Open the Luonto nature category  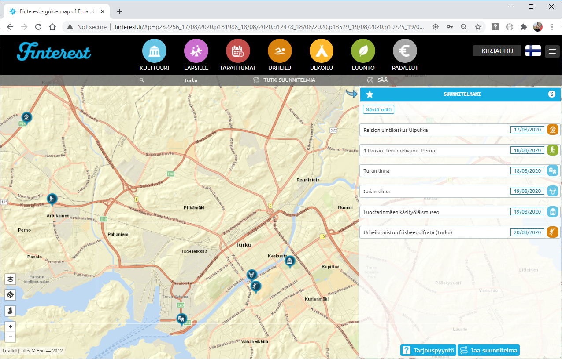363,51
